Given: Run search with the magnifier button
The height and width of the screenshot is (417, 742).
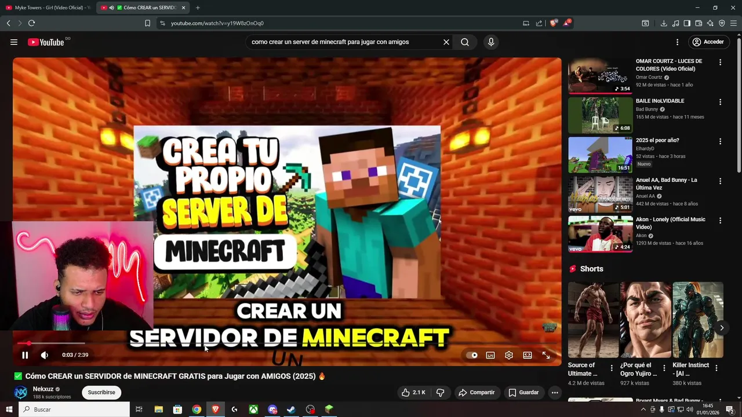Looking at the screenshot, I should 465,42.
